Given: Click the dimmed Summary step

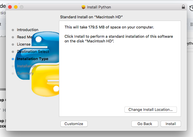Looking at the screenshot, I should tap(25, 73).
